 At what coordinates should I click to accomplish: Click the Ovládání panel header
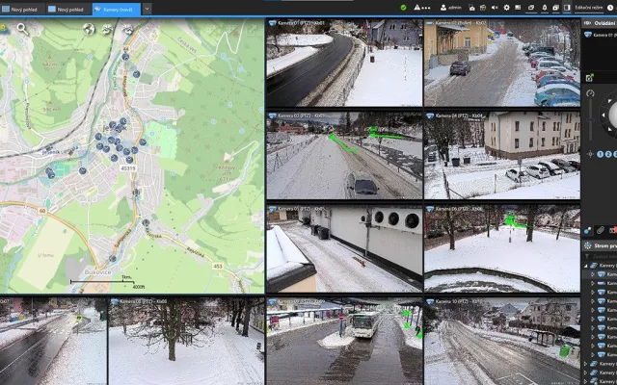[x=600, y=23]
